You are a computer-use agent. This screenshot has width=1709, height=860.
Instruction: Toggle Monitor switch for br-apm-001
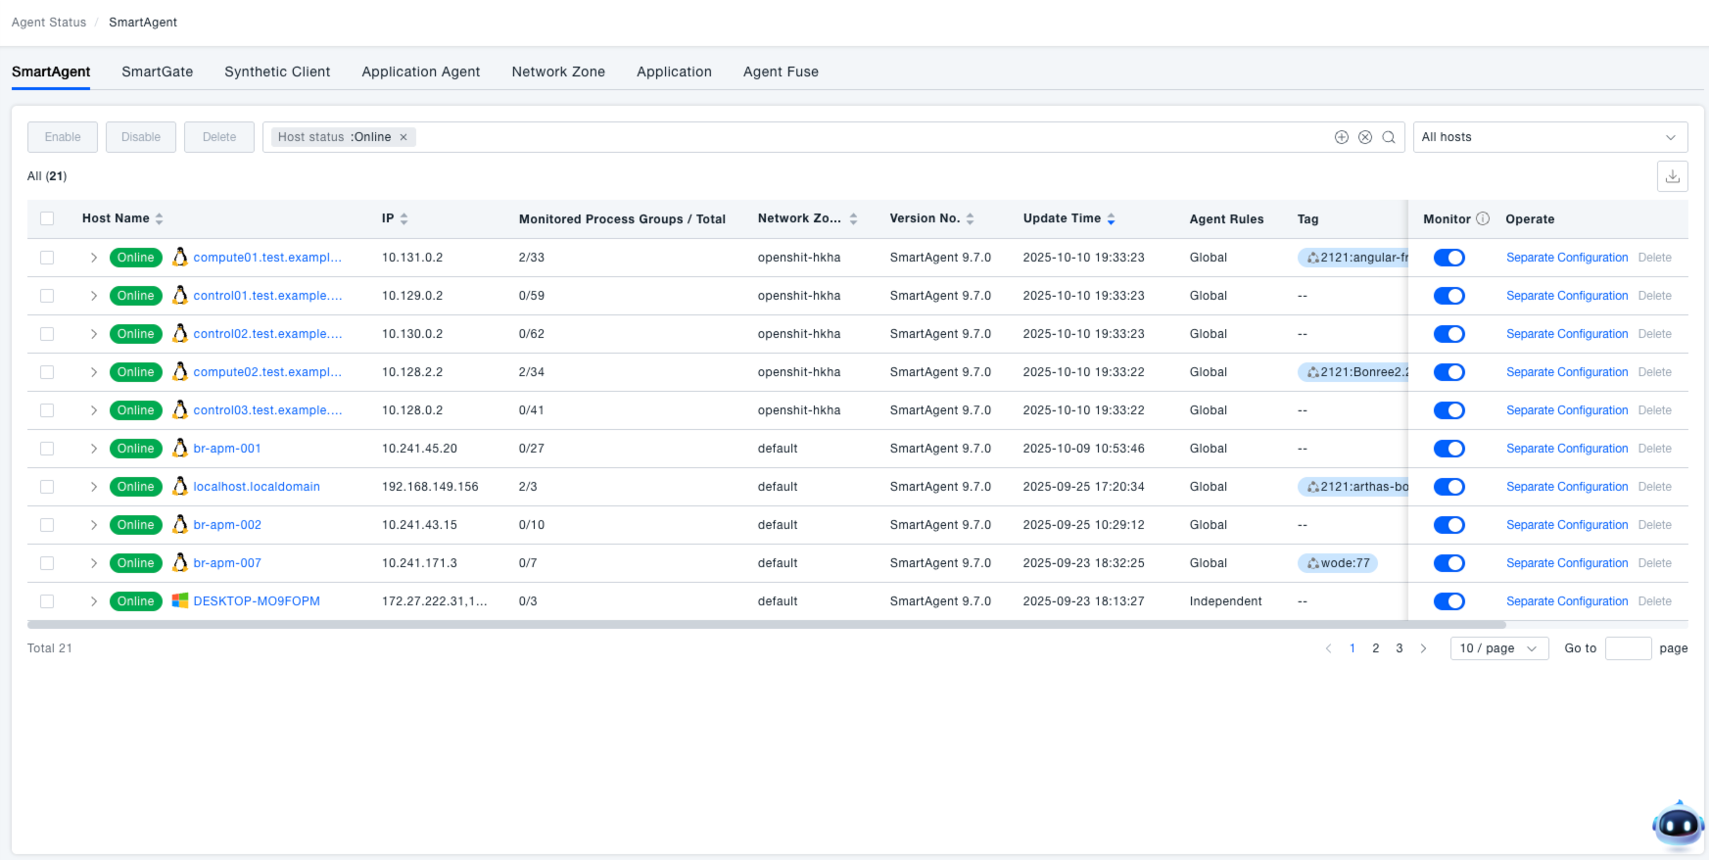pos(1448,449)
